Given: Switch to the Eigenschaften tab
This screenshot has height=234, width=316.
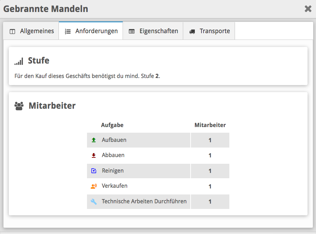Looking at the screenshot, I should coord(153,31).
